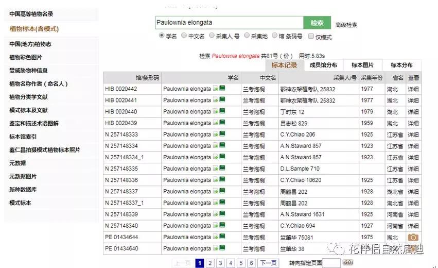Click the small page icon in N 257148339 row
The height and width of the screenshot is (268, 438).
[215, 214]
